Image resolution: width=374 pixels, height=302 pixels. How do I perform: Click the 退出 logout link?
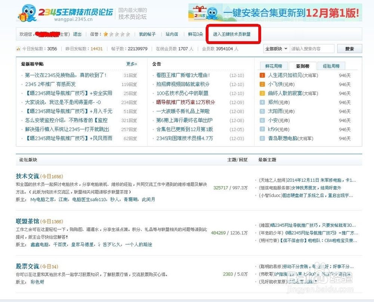coord(77,34)
